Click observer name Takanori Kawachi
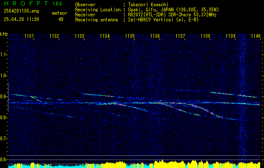The image size is (264, 168). click(x=148, y=5)
